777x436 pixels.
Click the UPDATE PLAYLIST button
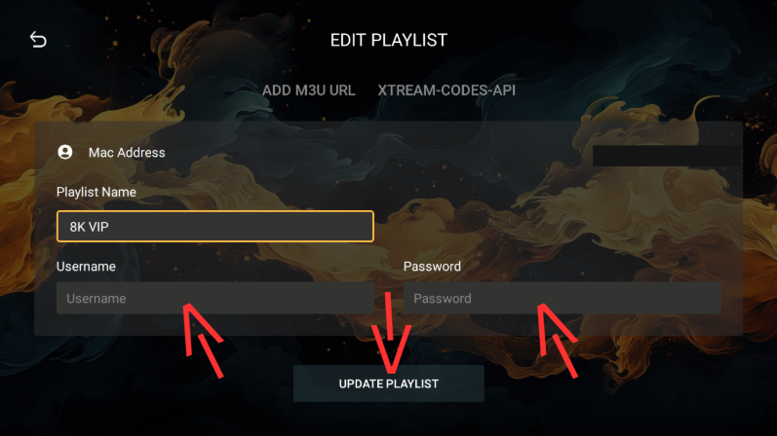click(388, 383)
